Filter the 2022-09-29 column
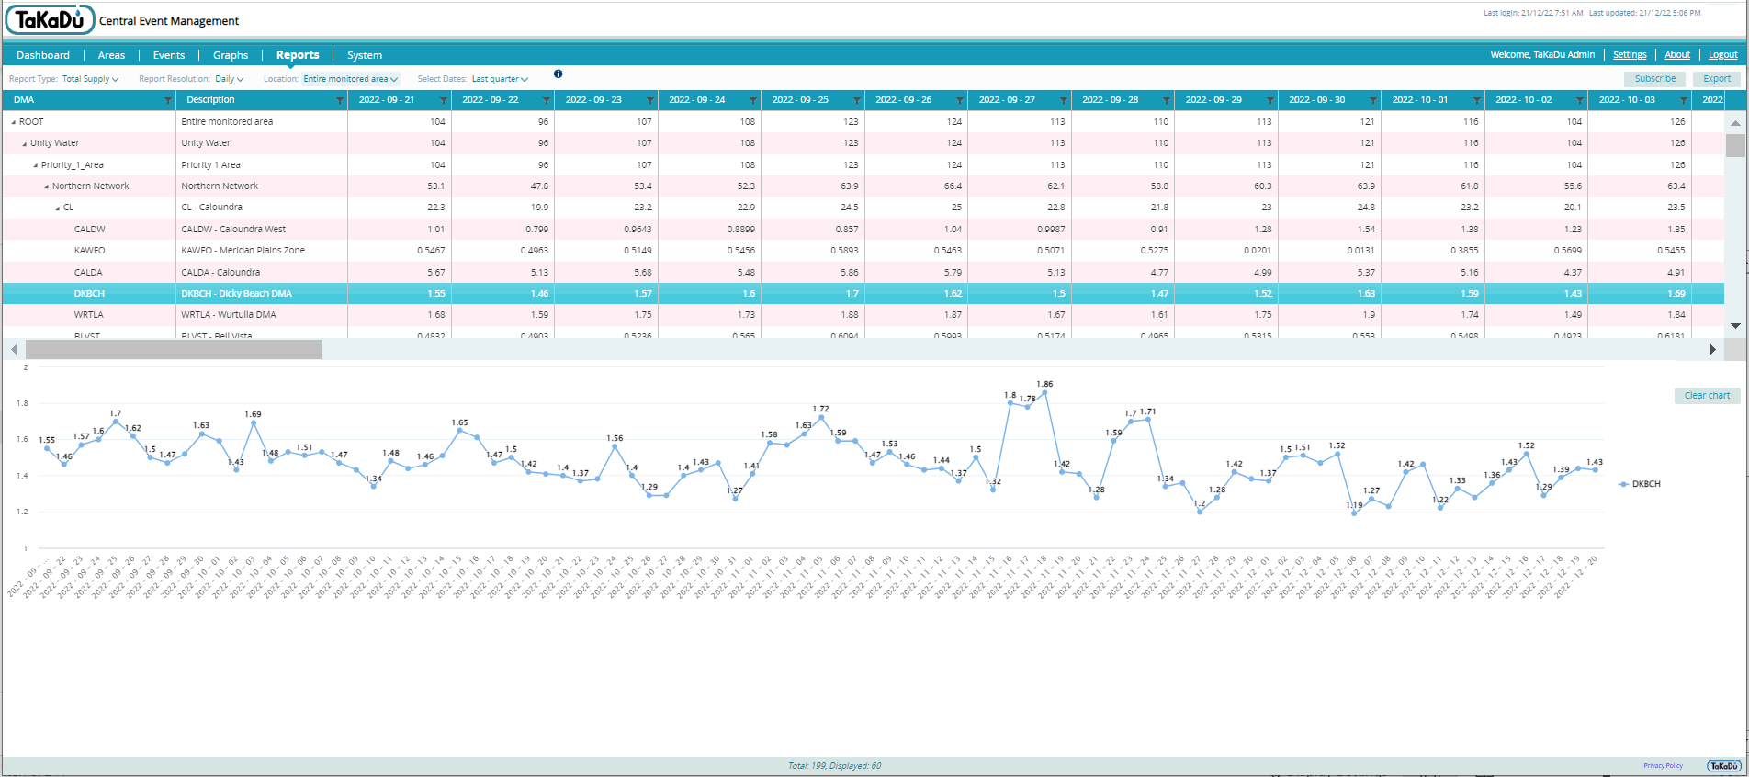The height and width of the screenshot is (777, 1749). 1270,100
